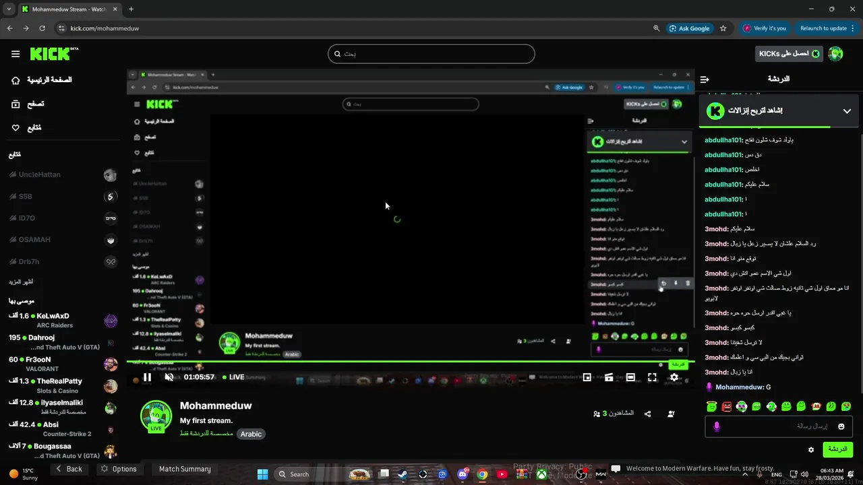Open Fr3ooN VALORANT stream
This screenshot has width=863, height=485.
63,364
